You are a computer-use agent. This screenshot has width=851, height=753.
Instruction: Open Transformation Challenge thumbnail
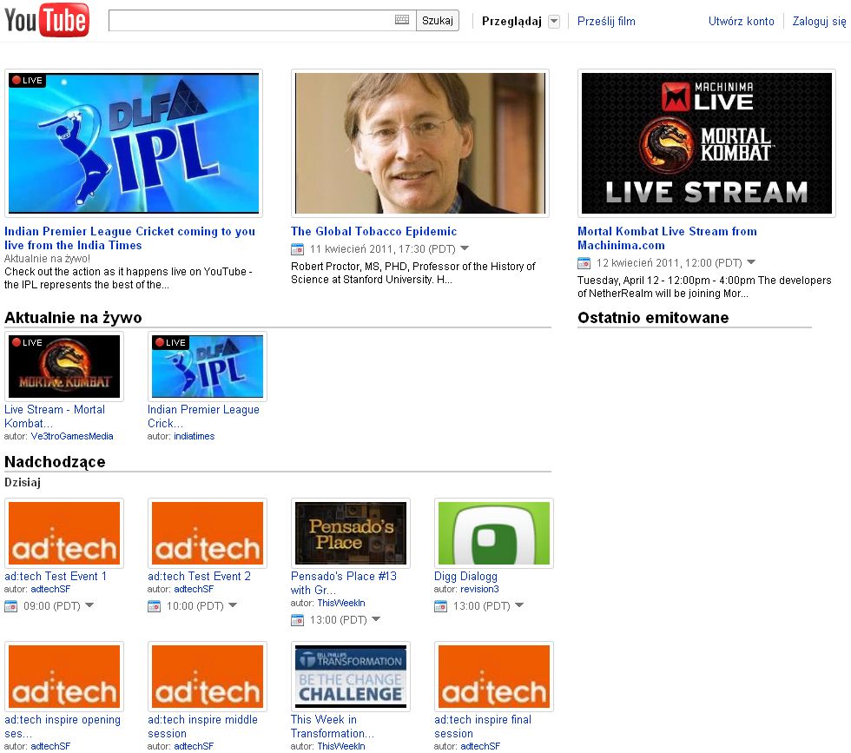[x=351, y=677]
